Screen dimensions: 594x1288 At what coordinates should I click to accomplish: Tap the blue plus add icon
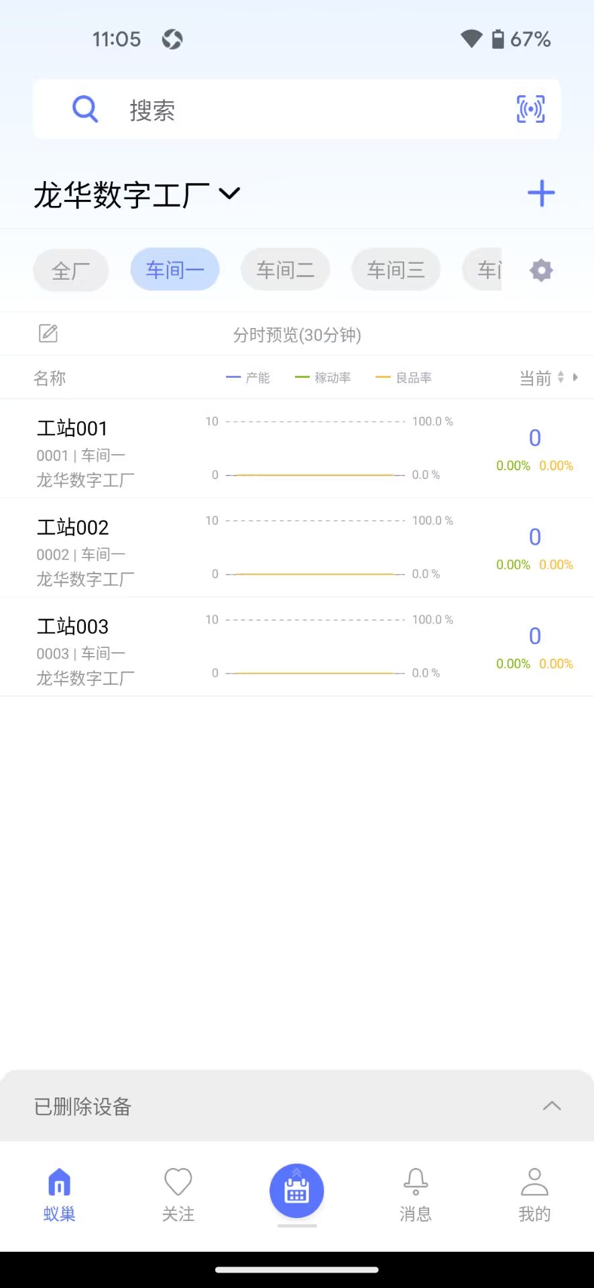tap(541, 194)
